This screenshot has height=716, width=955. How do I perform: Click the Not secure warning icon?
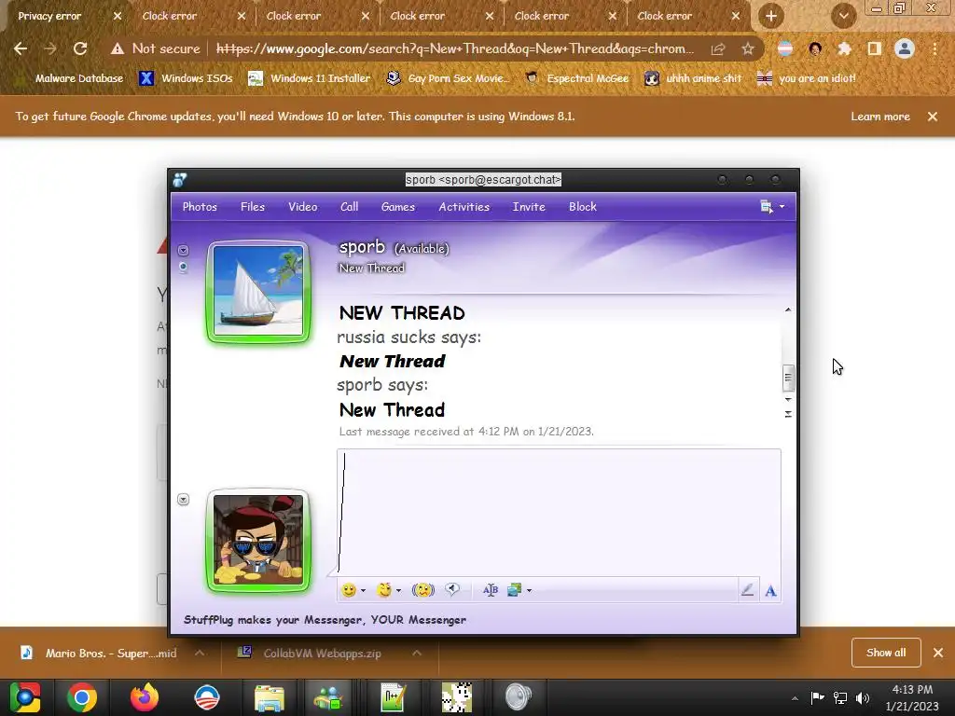(117, 48)
